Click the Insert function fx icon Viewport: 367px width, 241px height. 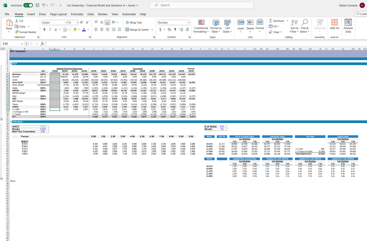point(42,44)
